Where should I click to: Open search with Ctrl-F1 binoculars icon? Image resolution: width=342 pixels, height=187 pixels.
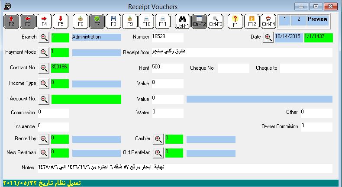click(182, 21)
